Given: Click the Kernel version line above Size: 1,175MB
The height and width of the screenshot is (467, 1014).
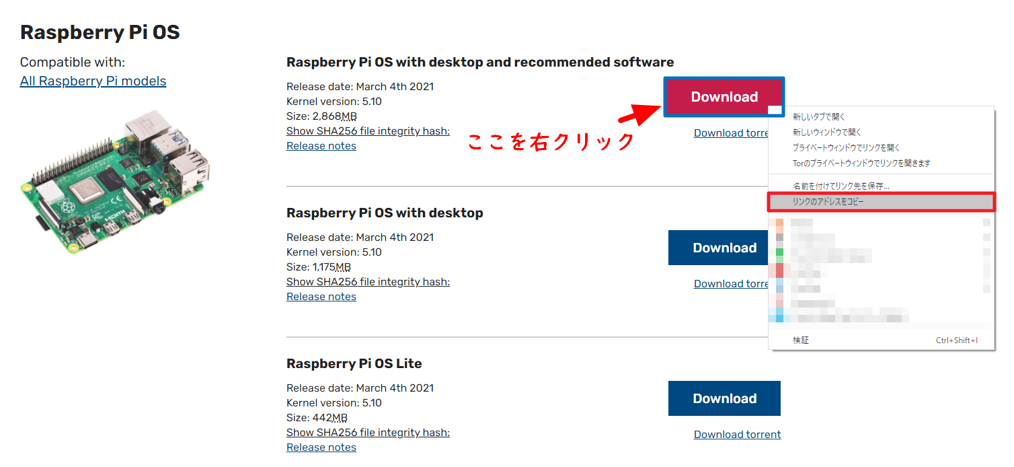Looking at the screenshot, I should click(x=334, y=252).
